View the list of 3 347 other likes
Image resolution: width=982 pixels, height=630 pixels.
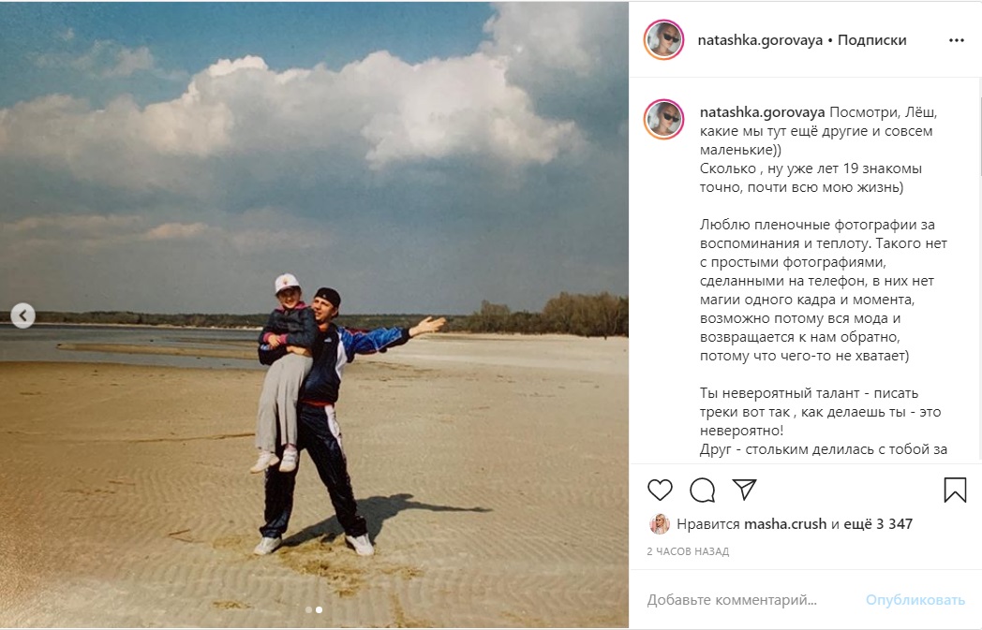click(x=878, y=524)
